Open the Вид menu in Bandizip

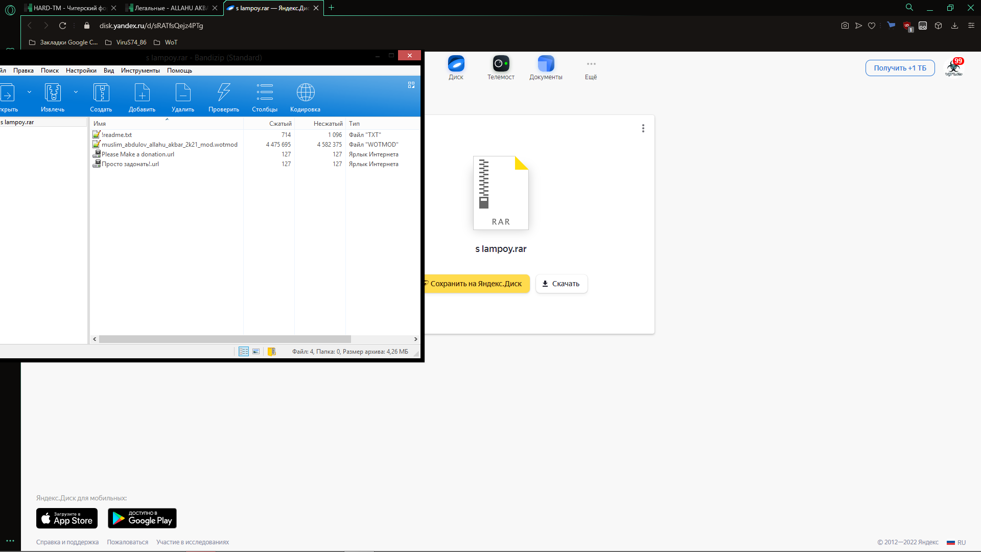tap(109, 71)
